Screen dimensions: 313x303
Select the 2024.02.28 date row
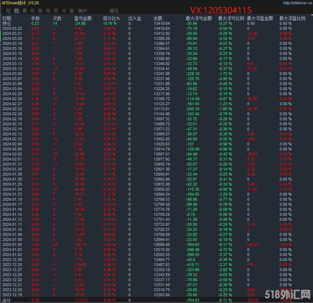pos(12,99)
